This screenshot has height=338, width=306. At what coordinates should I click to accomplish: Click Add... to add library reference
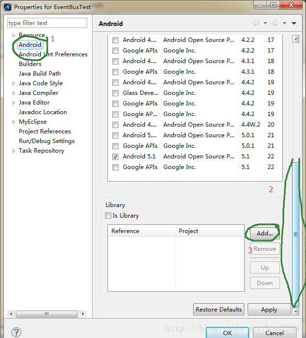265,233
